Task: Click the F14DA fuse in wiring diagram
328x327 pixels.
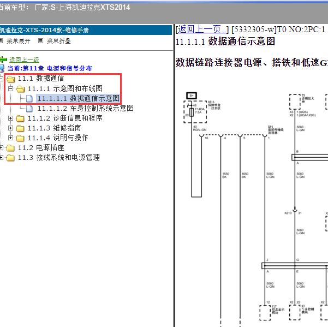Action: click(191, 112)
